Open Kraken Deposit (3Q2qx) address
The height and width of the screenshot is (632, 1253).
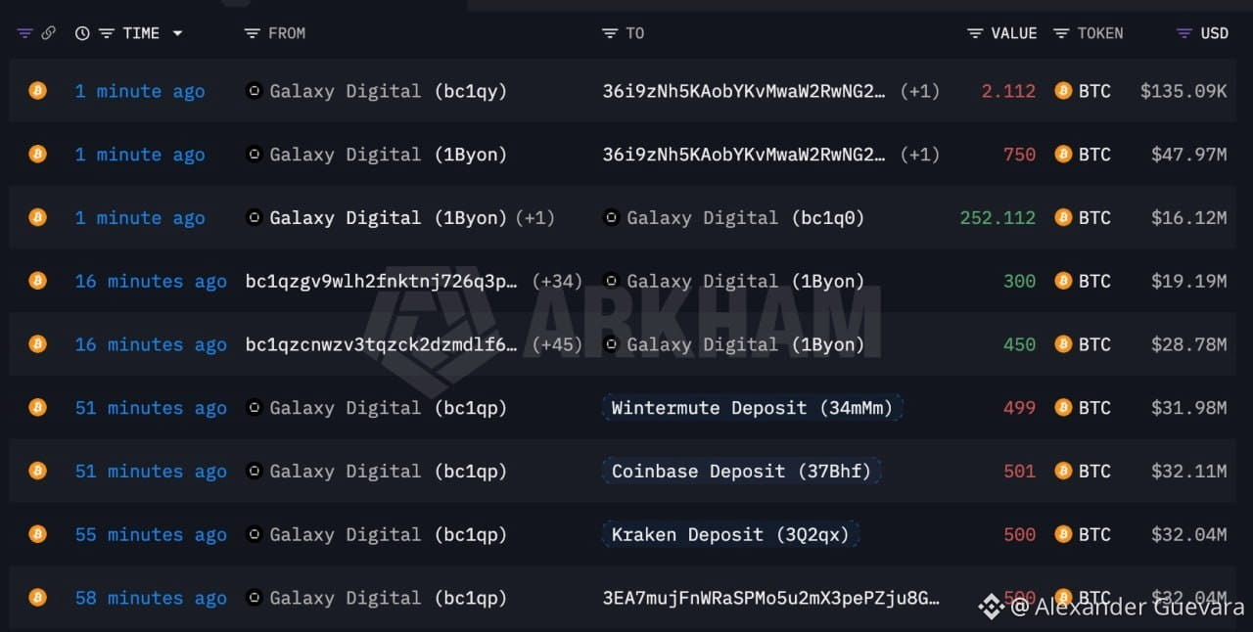[730, 534]
